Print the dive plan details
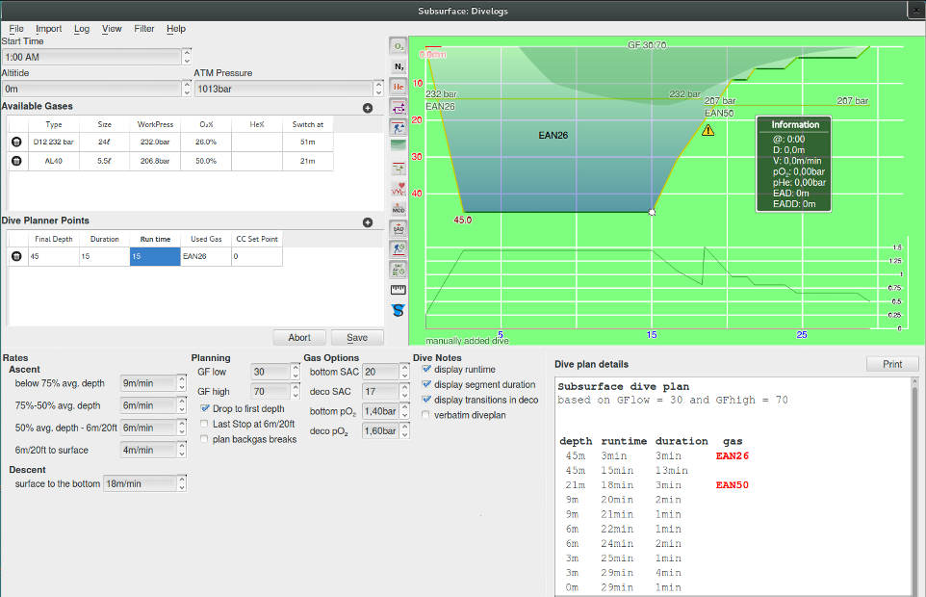 point(892,364)
